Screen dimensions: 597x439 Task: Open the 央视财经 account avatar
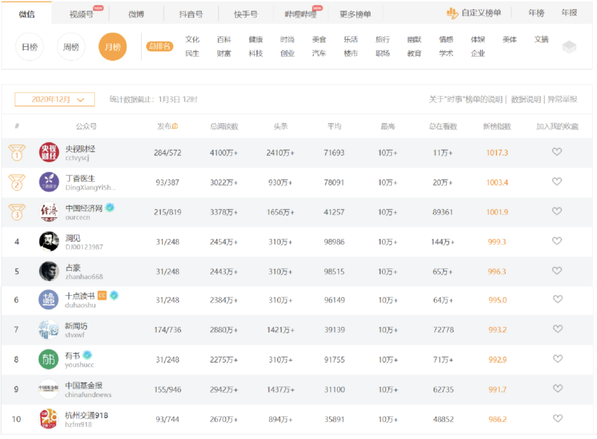(x=49, y=152)
